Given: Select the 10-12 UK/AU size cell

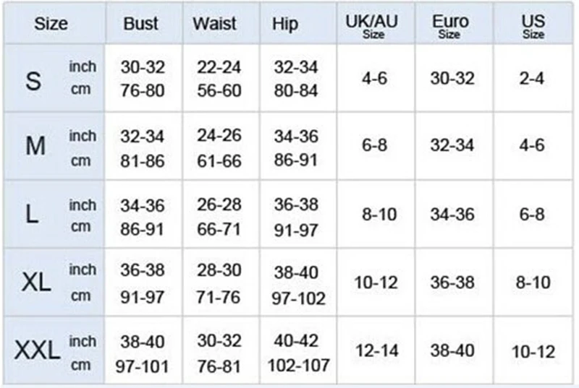Looking at the screenshot, I should point(376,283).
